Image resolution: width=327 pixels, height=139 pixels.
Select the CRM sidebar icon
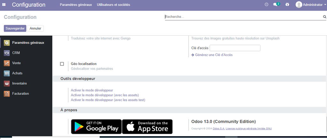coord(7,53)
